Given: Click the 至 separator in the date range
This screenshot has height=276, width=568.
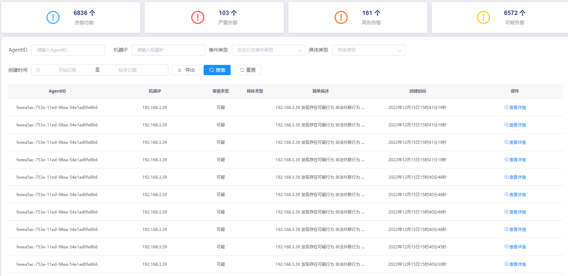Looking at the screenshot, I should point(98,70).
